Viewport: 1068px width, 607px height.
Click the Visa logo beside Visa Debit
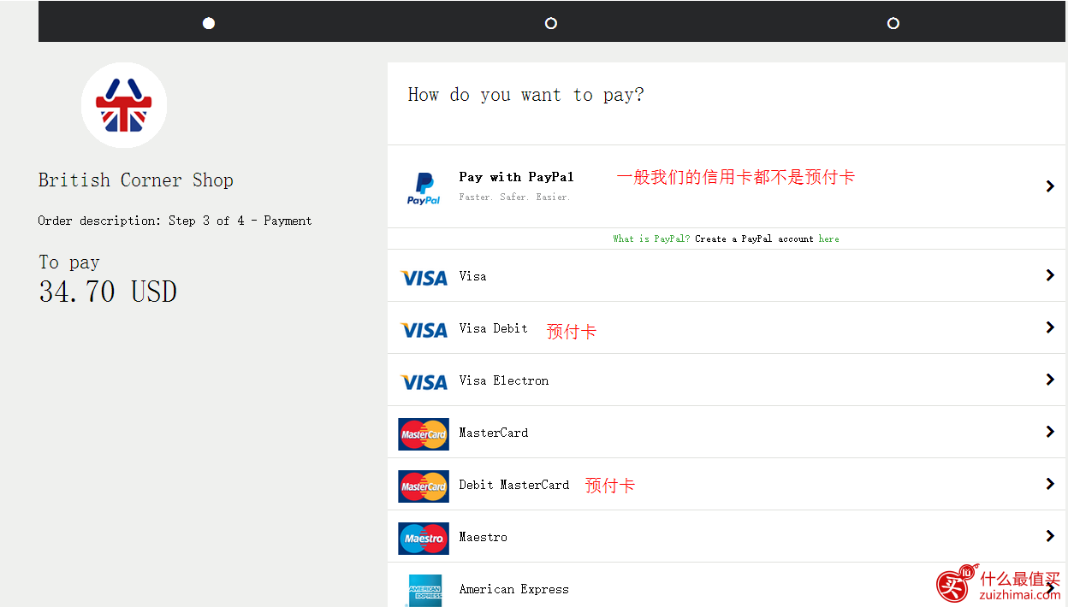(424, 330)
